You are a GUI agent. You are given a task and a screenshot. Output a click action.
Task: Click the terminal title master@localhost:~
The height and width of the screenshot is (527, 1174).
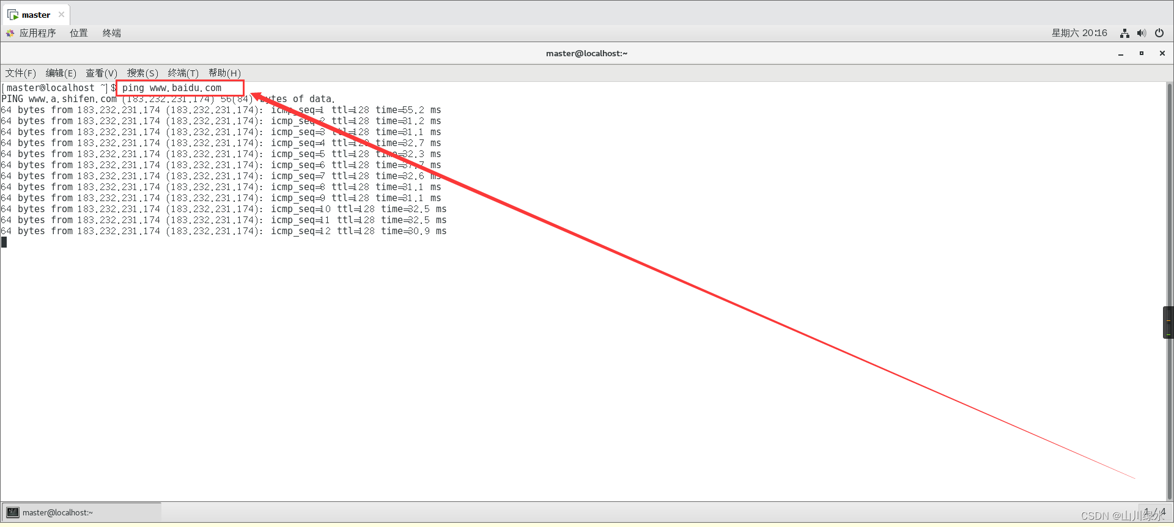tap(586, 54)
